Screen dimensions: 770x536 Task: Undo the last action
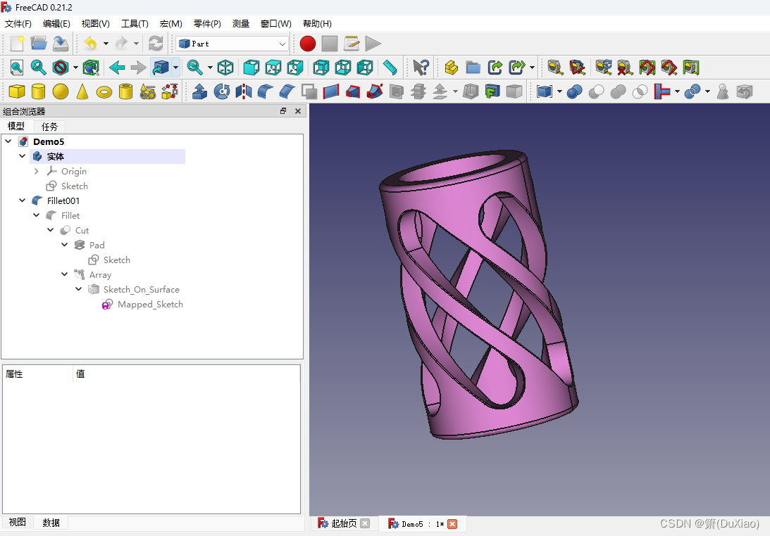pyautogui.click(x=90, y=44)
